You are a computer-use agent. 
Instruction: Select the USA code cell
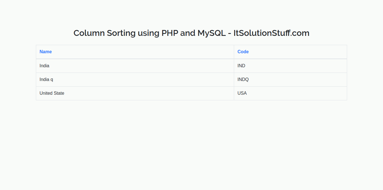click(x=290, y=93)
